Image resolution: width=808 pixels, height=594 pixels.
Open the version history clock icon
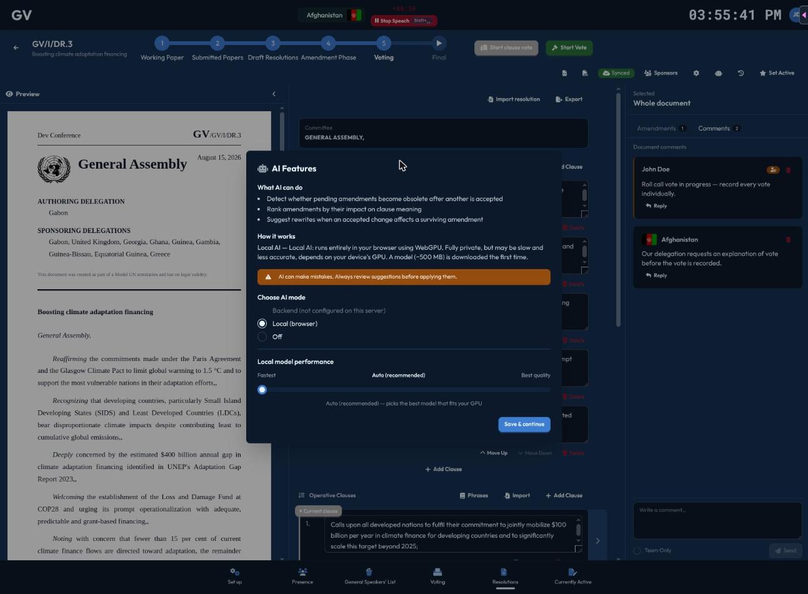pyautogui.click(x=741, y=73)
